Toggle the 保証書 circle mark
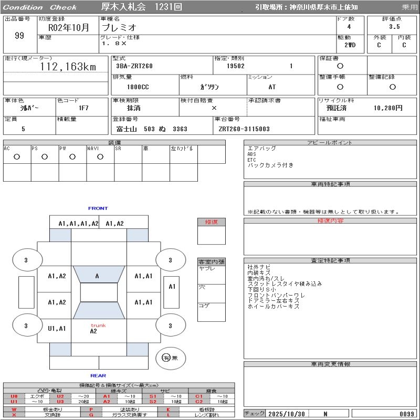This screenshot has width=420, height=420. tap(340, 66)
